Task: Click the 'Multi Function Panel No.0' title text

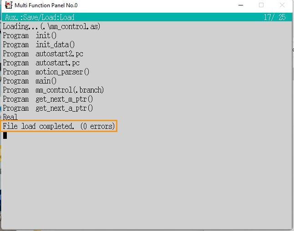Action: pyautogui.click(x=46, y=5)
